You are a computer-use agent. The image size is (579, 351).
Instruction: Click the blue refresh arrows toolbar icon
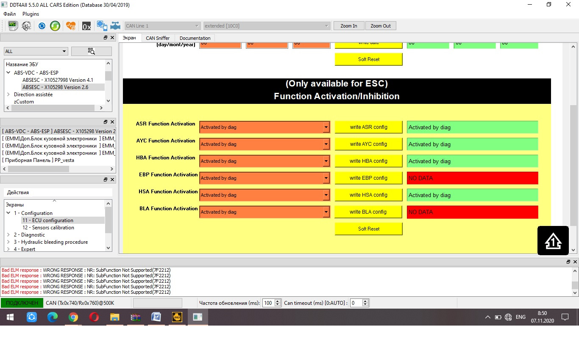[x=42, y=26]
